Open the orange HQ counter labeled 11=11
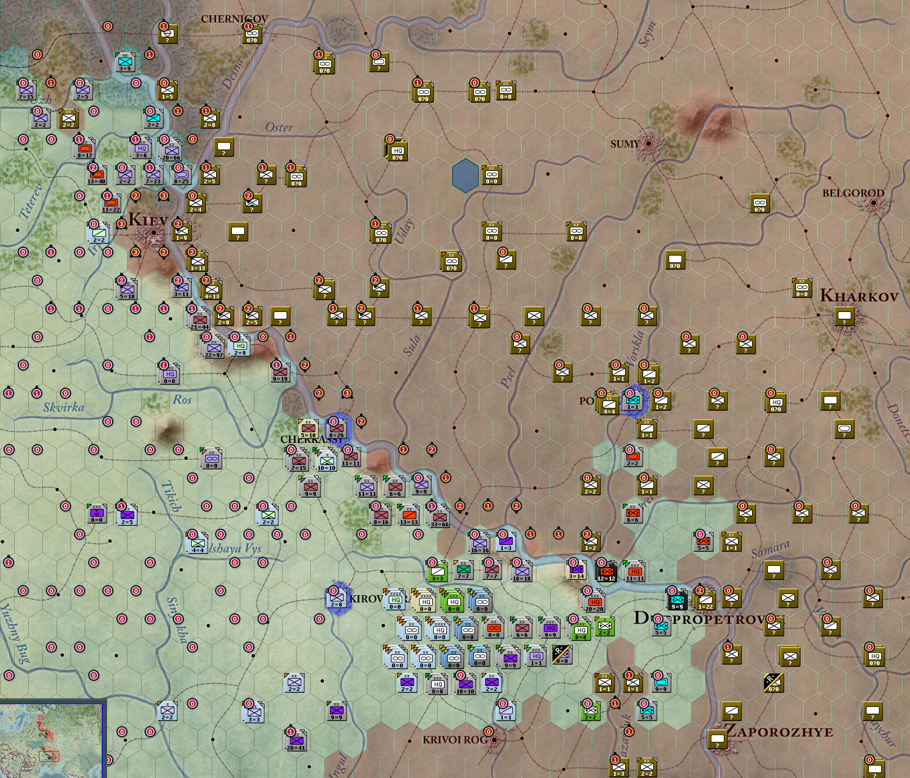 click(x=635, y=572)
